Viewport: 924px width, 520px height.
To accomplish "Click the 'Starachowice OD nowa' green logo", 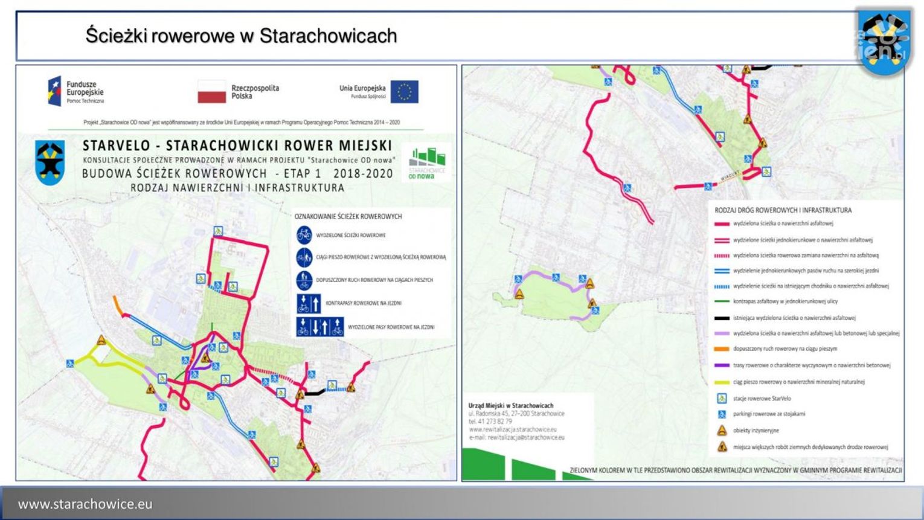I will tap(426, 162).
